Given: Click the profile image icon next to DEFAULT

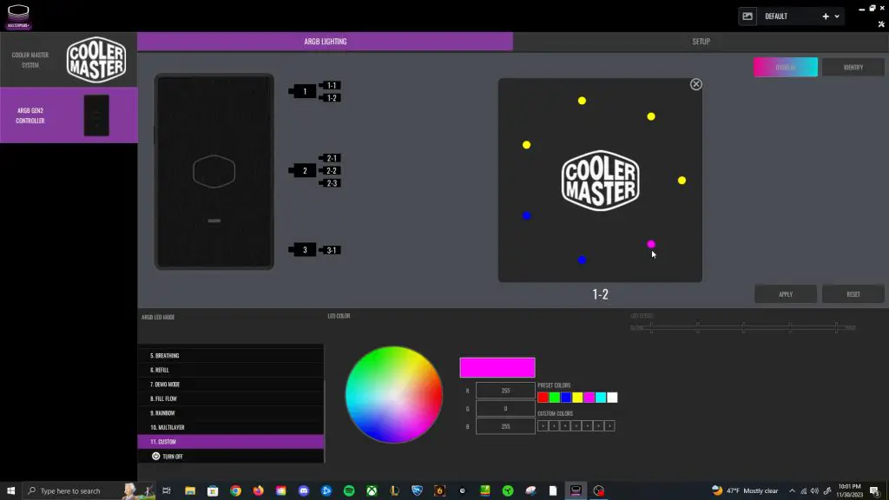Looking at the screenshot, I should (747, 16).
